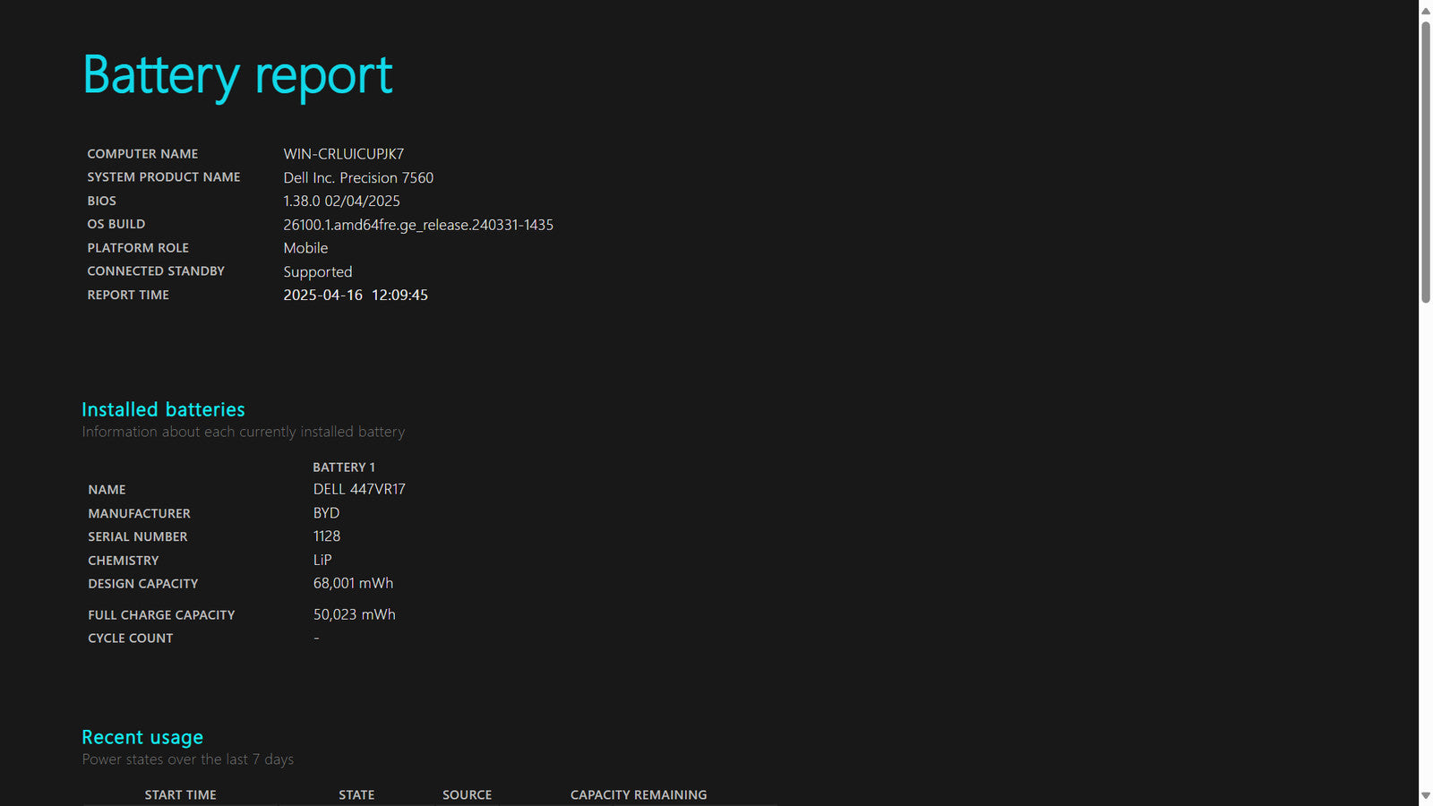Click the scrollbar up arrow
Viewport: 1433px width, 806px height.
pos(1426,11)
